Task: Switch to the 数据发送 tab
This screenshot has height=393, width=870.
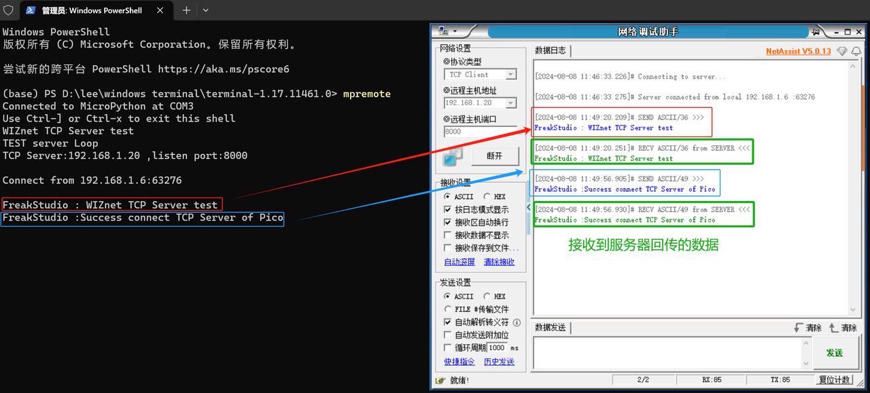Action: [x=550, y=327]
